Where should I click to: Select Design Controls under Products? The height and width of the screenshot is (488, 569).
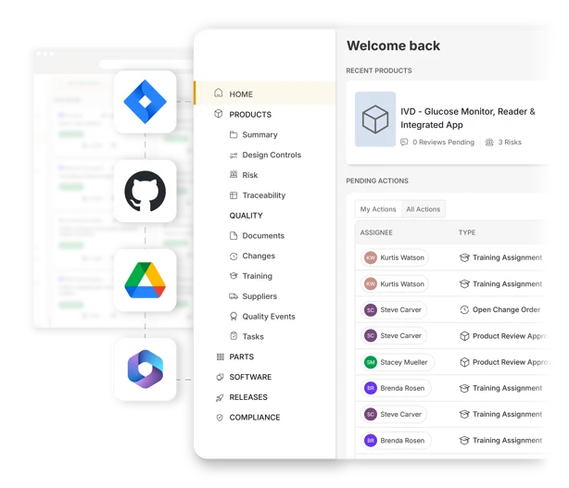pyautogui.click(x=272, y=156)
